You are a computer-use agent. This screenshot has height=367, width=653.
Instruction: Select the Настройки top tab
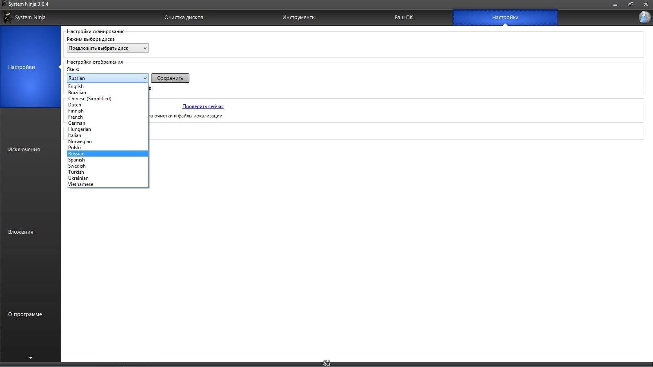coord(505,18)
